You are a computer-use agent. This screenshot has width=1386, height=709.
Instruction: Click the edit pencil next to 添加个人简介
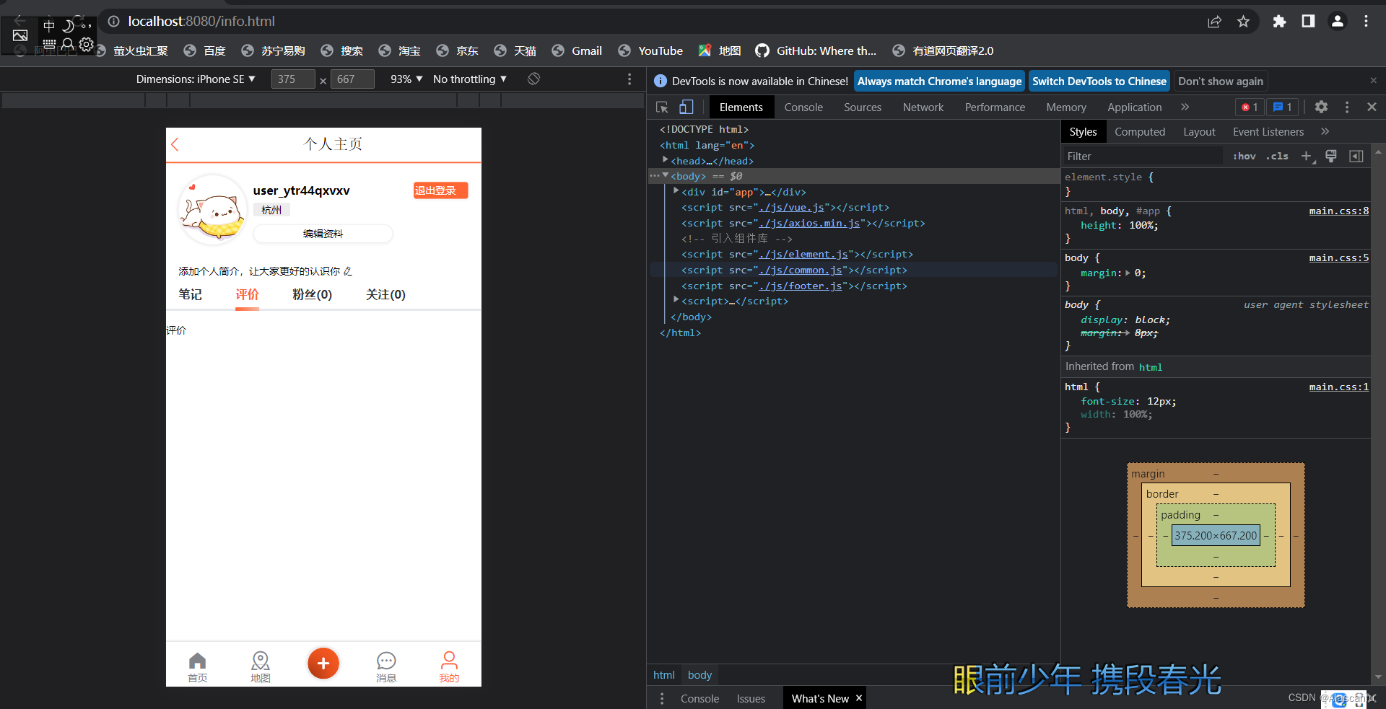348,271
